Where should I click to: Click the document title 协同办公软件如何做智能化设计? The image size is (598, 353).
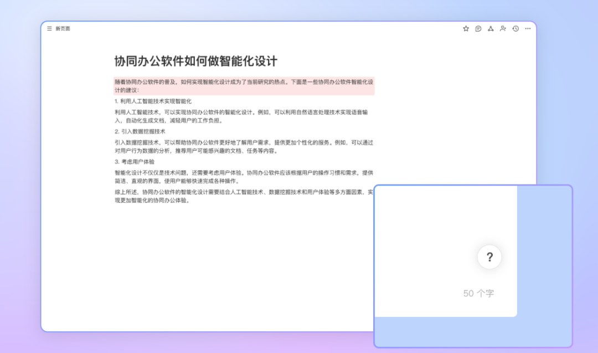tap(195, 61)
